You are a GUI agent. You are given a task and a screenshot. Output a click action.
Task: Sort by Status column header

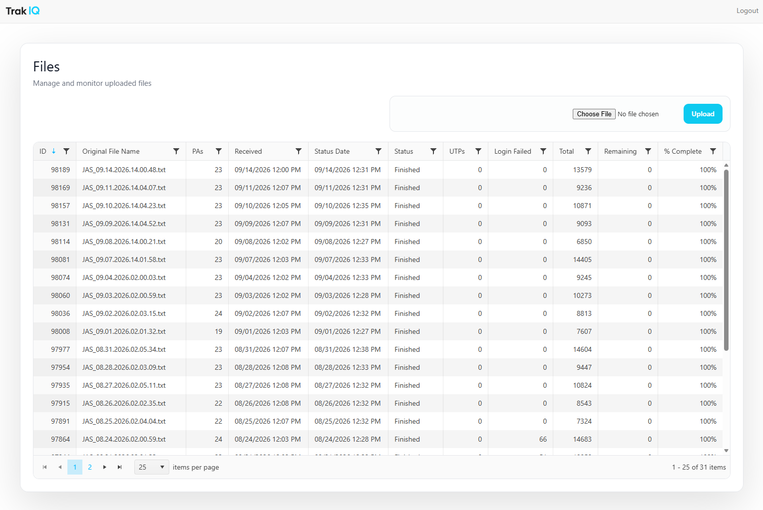tap(403, 151)
